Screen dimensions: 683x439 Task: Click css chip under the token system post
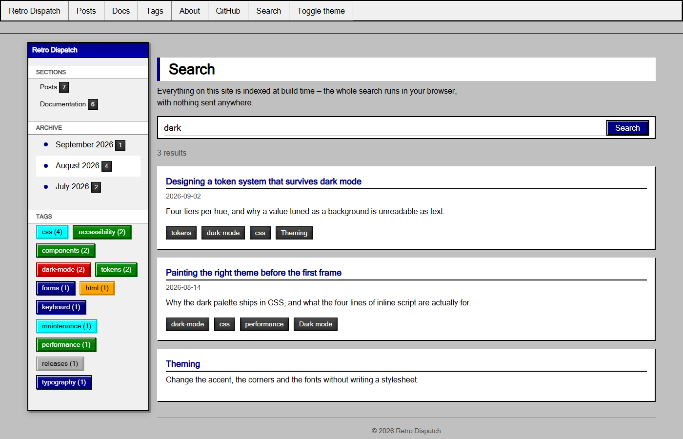click(260, 233)
